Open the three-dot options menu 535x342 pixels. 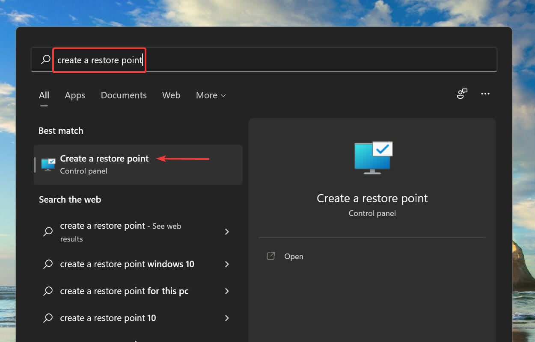pos(485,94)
